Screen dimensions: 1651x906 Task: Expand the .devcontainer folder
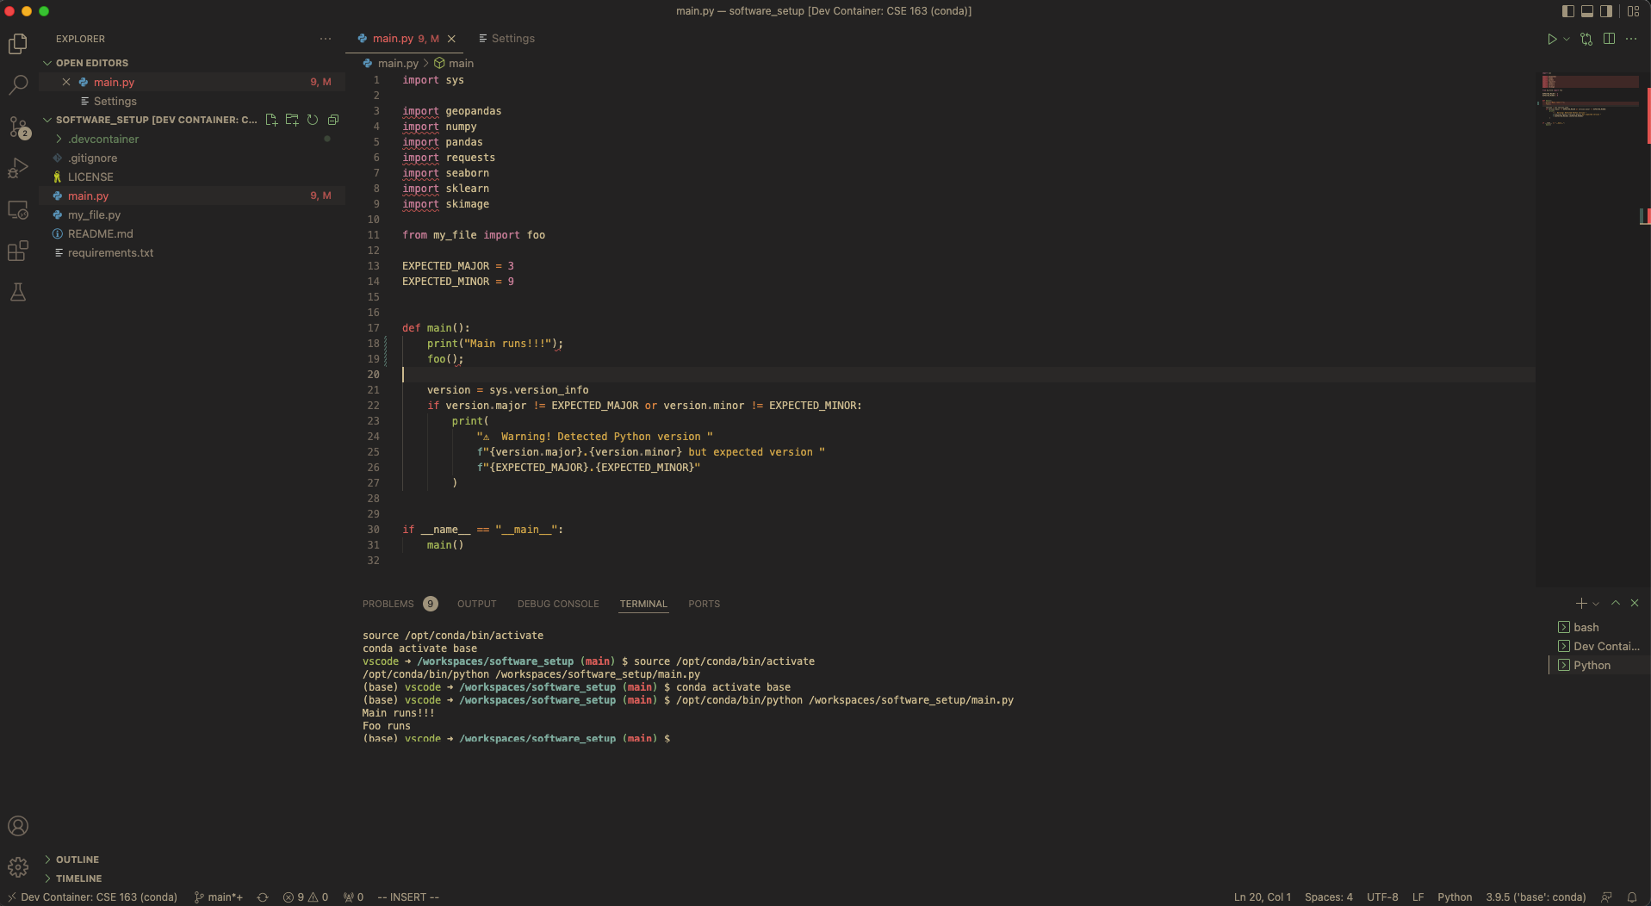(x=103, y=139)
